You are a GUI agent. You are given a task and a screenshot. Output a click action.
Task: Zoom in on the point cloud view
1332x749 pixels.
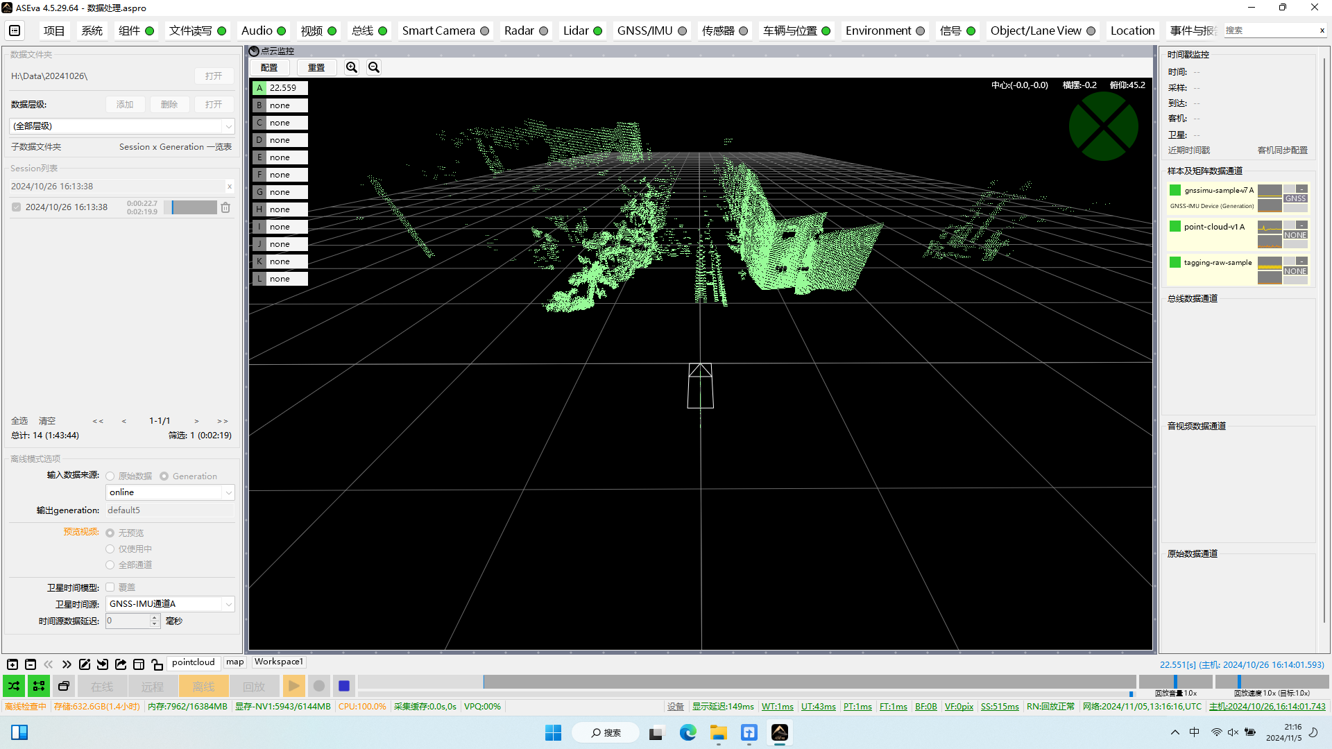tap(352, 67)
